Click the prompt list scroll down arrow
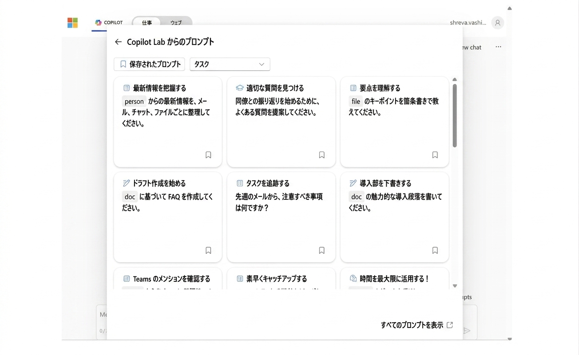This screenshot has height=355, width=579. pyautogui.click(x=455, y=286)
